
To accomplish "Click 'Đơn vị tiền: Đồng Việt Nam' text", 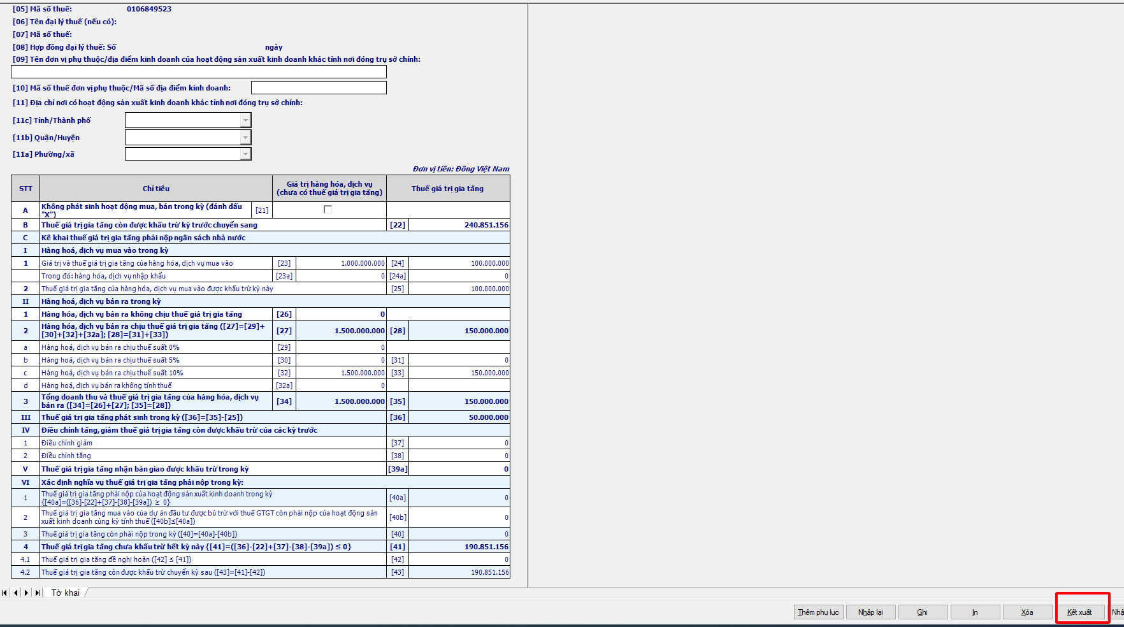I will point(461,169).
